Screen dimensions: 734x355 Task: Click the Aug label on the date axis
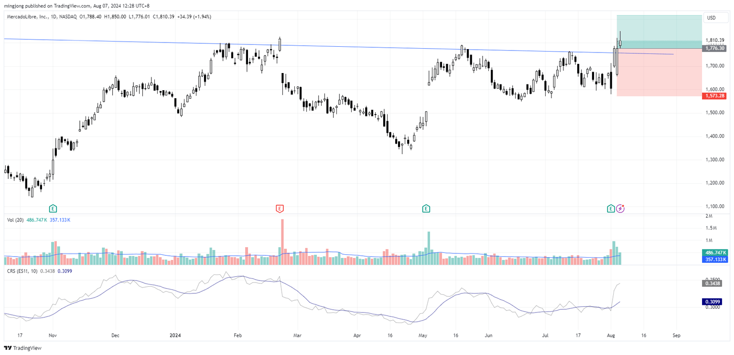pos(611,335)
